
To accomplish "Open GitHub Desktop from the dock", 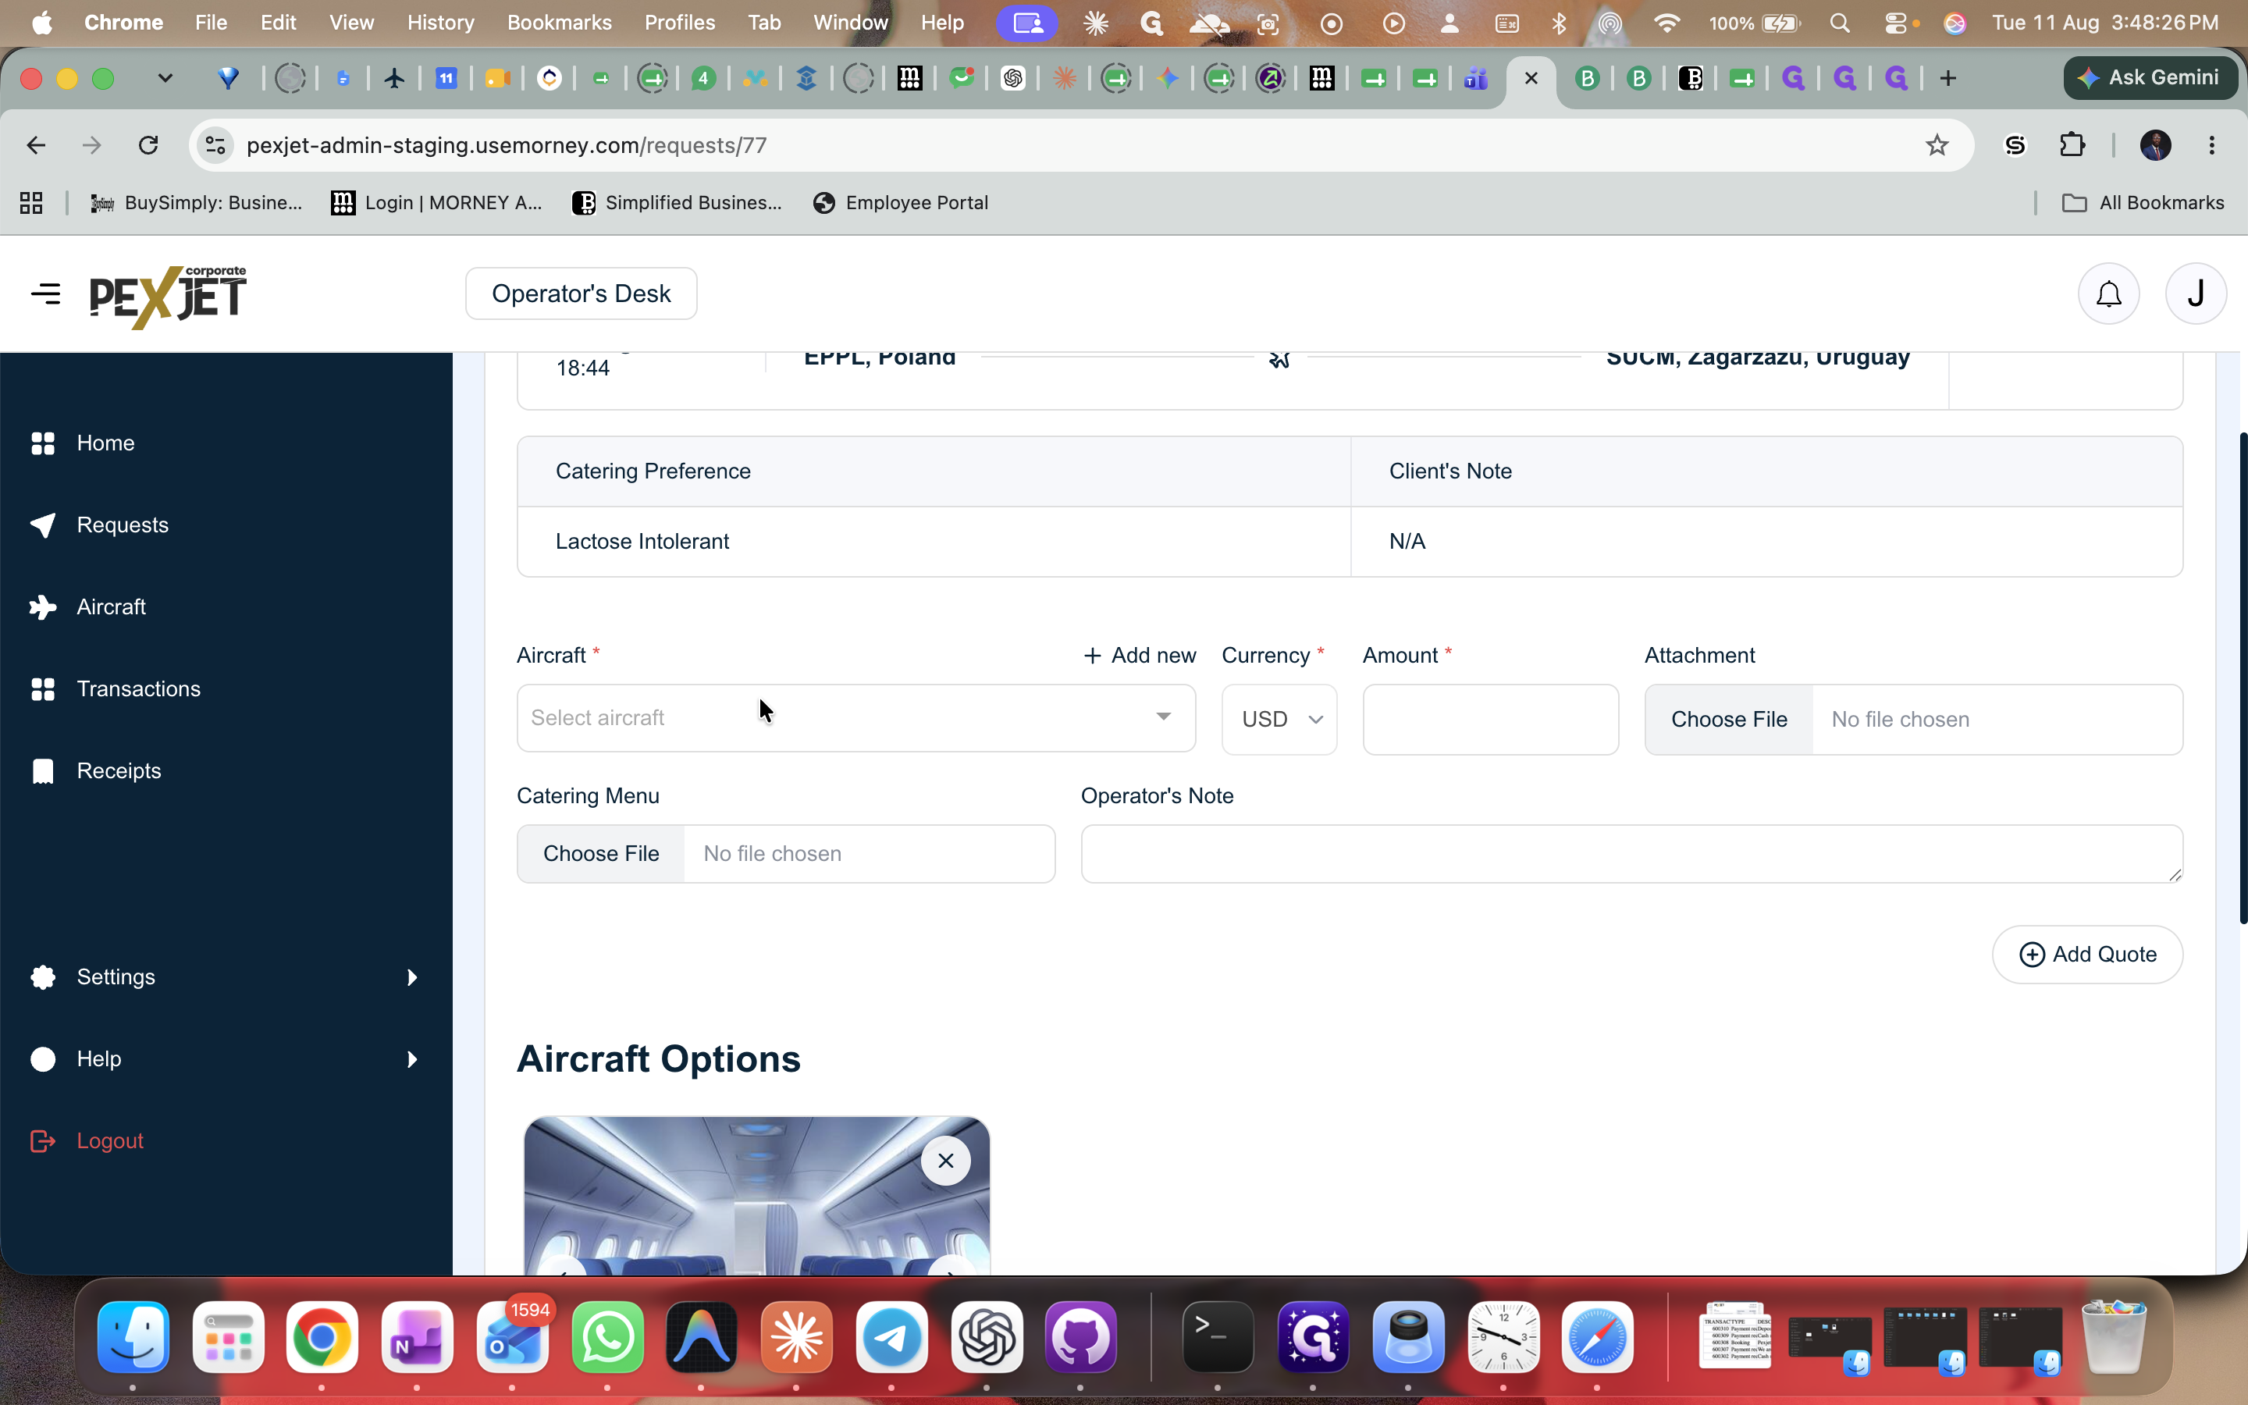I will pyautogui.click(x=1081, y=1337).
